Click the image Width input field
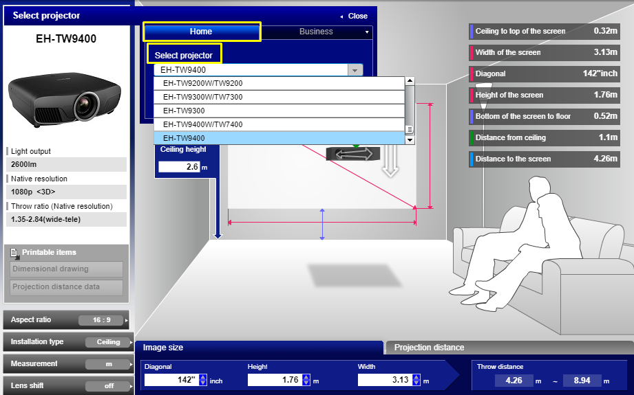 coord(385,380)
